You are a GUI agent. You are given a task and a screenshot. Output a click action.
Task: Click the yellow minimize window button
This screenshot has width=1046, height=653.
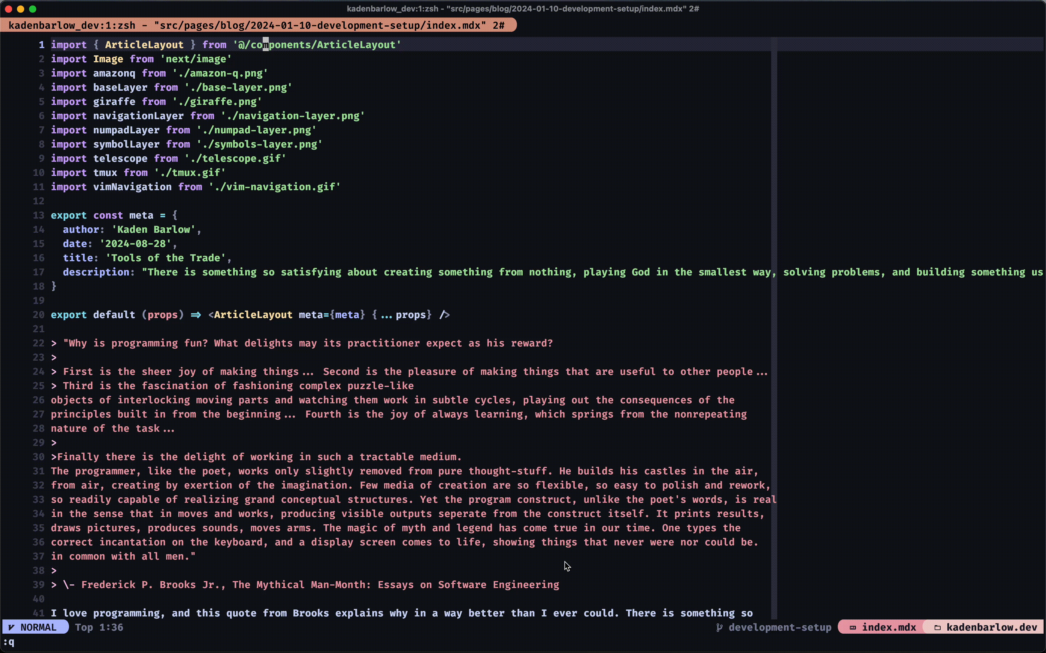pos(20,9)
